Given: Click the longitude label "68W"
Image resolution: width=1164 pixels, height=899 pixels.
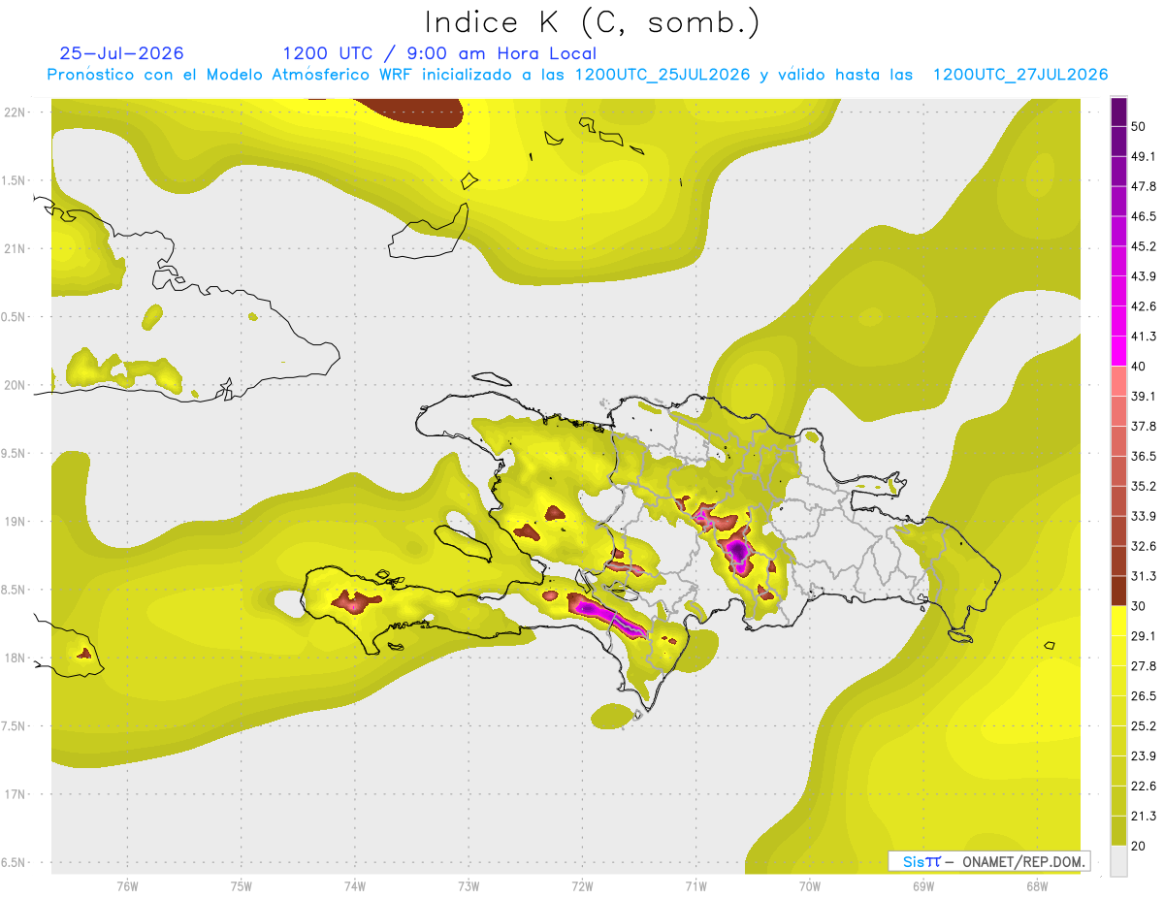Looking at the screenshot, I should 1037,886.
